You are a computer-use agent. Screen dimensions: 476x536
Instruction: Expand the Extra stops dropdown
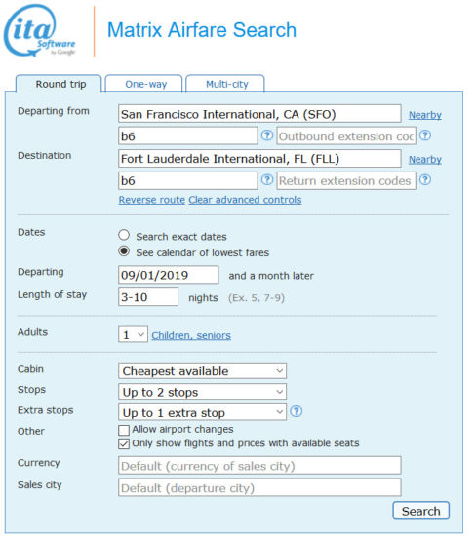coord(202,412)
